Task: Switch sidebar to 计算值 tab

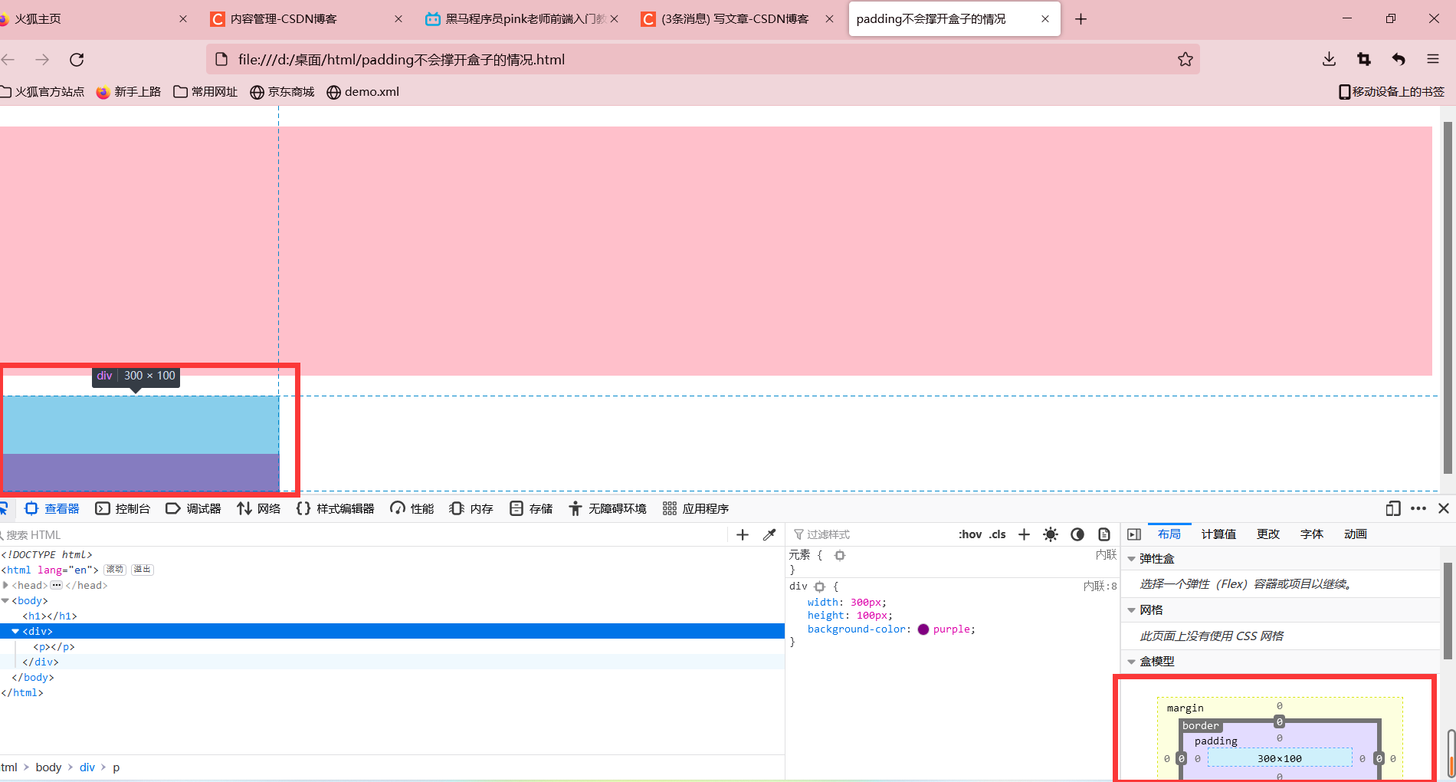Action: click(1218, 534)
